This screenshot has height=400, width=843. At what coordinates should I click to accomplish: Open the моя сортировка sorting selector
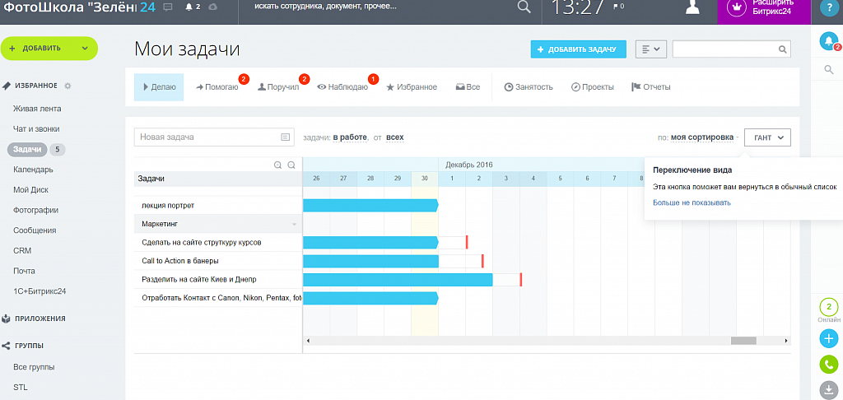coord(701,137)
